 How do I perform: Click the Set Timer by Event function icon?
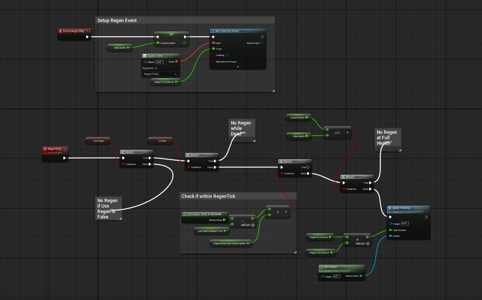click(213, 31)
